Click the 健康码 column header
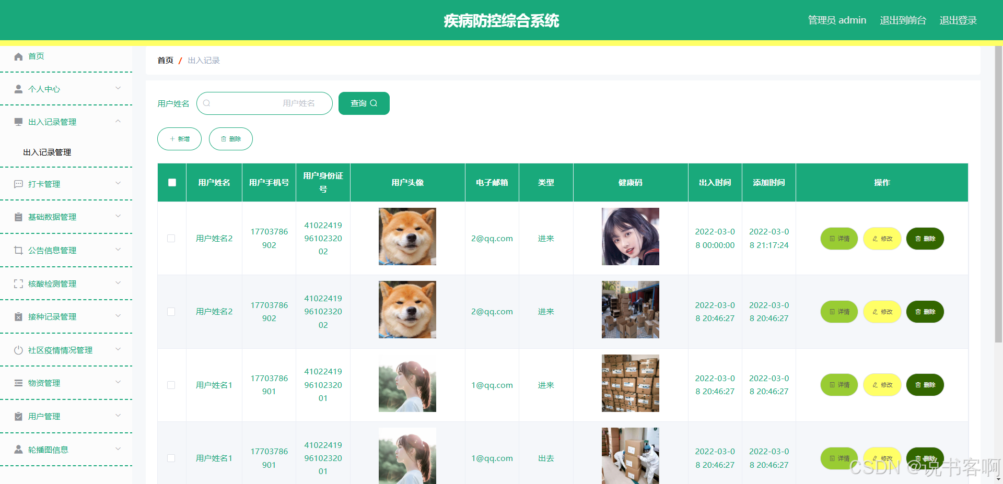Screen dimensions: 1003x484 pyautogui.click(x=631, y=182)
